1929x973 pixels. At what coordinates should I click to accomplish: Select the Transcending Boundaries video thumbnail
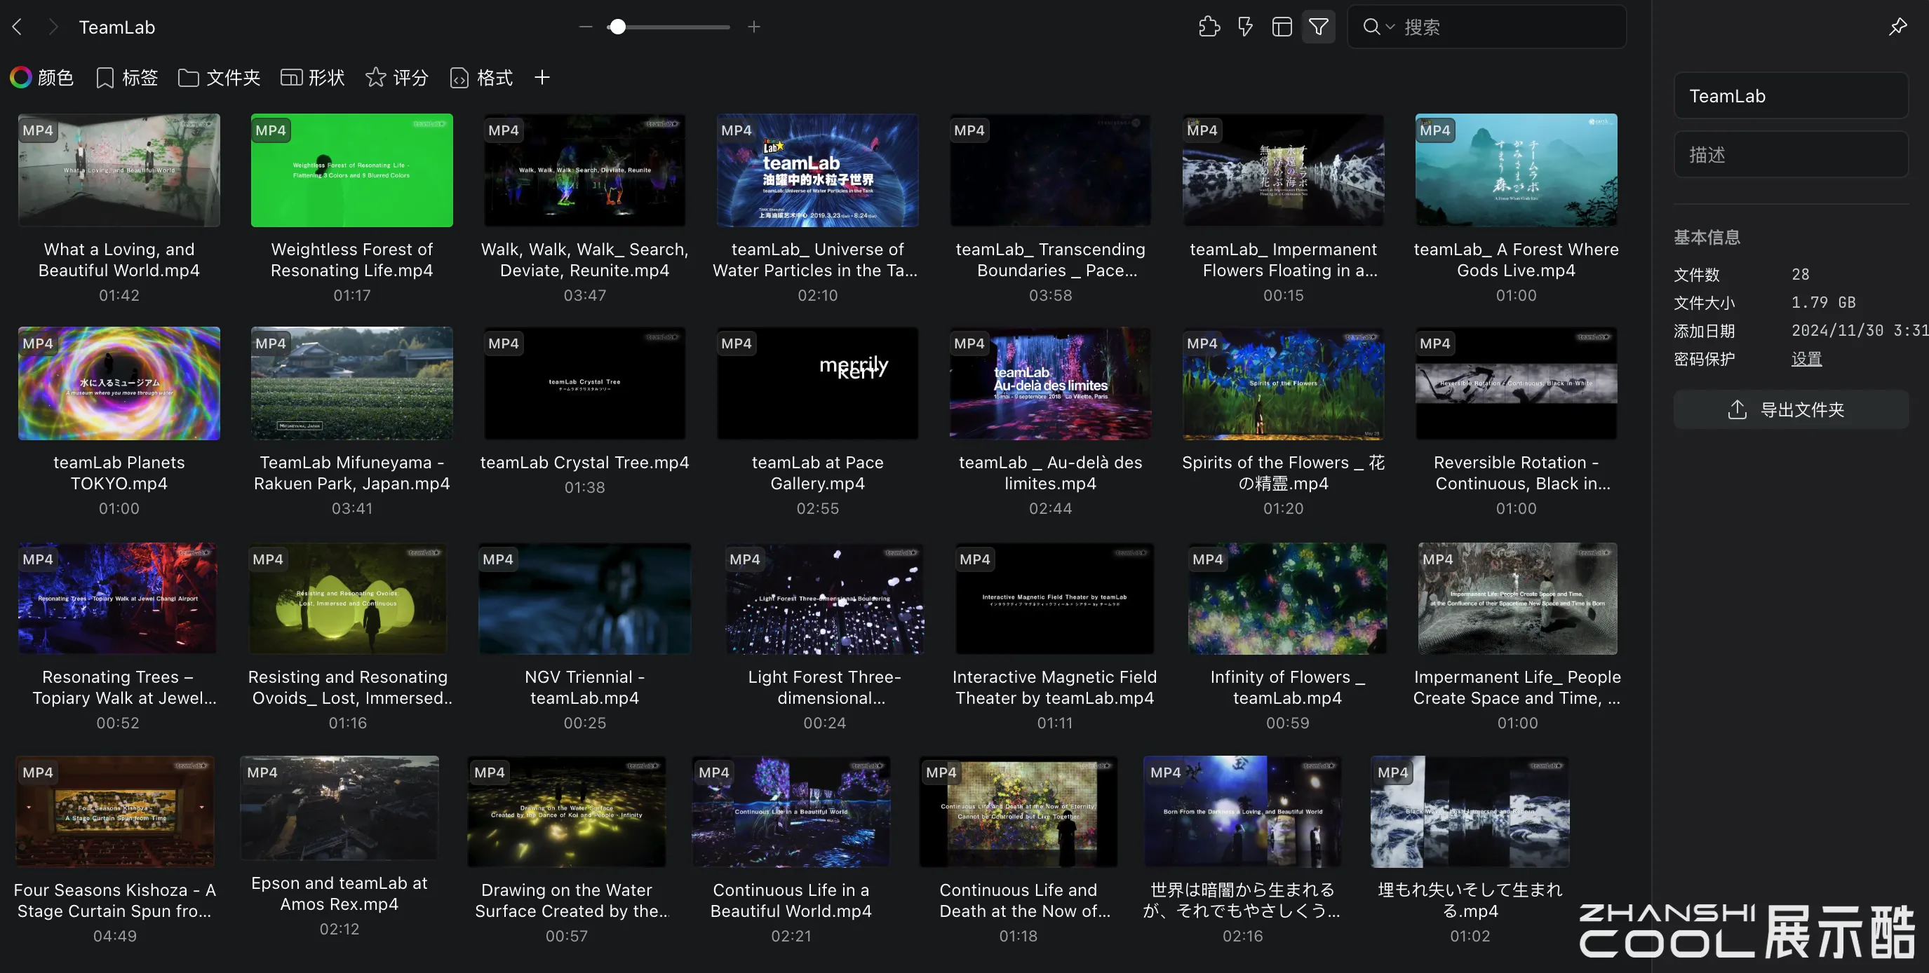pos(1051,170)
